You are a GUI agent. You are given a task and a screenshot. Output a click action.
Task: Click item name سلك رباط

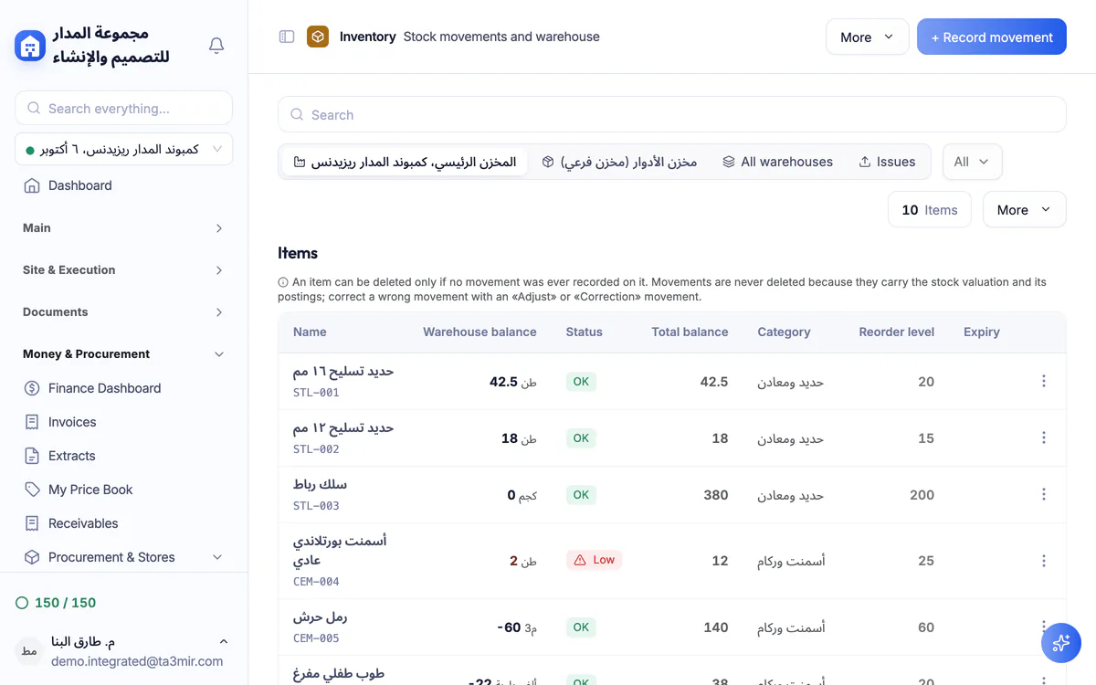coord(320,485)
